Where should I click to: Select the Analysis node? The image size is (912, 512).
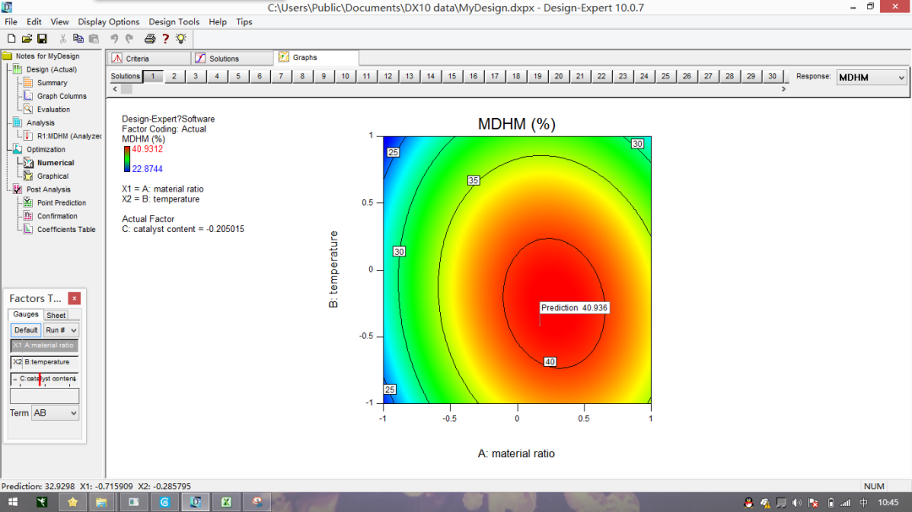point(41,123)
